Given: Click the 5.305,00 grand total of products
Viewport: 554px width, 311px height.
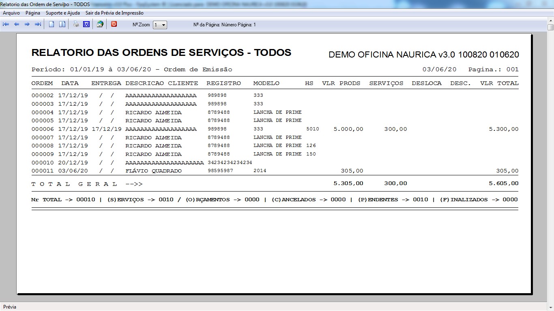Looking at the screenshot, I should click(x=348, y=183).
